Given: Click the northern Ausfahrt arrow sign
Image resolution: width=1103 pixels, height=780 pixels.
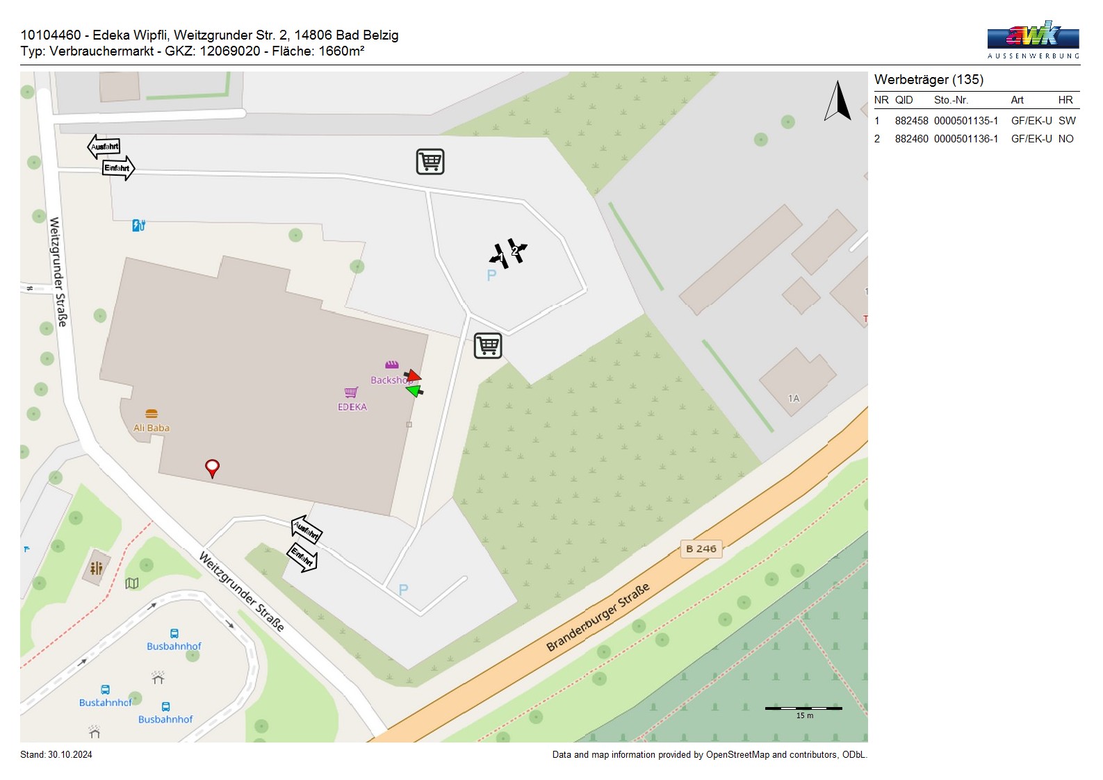Looking at the screenshot, I should tap(104, 147).
